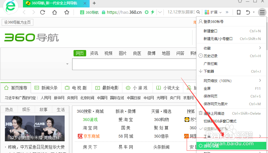
Task: Toggle 设置默认浏览器 checked entry
Action: (x=232, y=129)
